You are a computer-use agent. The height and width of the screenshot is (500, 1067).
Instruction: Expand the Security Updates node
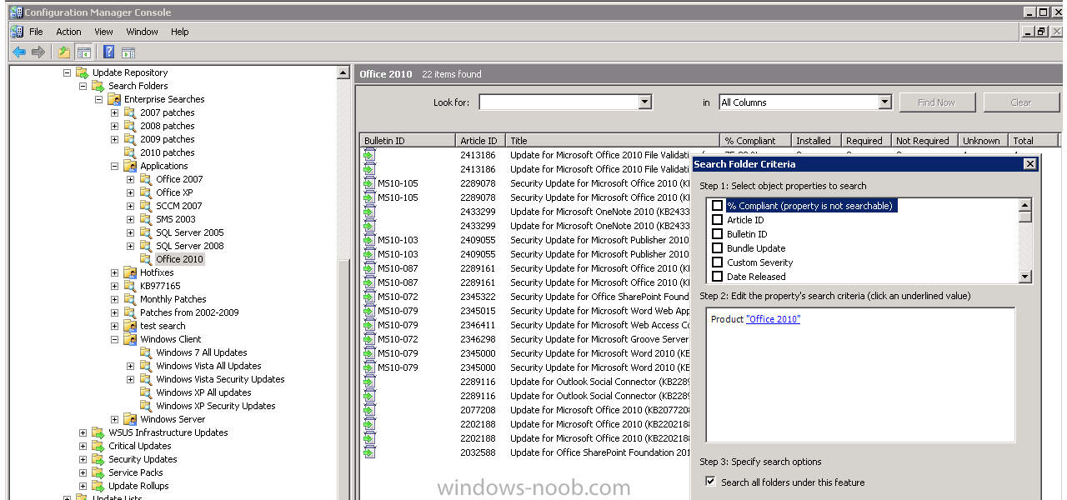83,459
